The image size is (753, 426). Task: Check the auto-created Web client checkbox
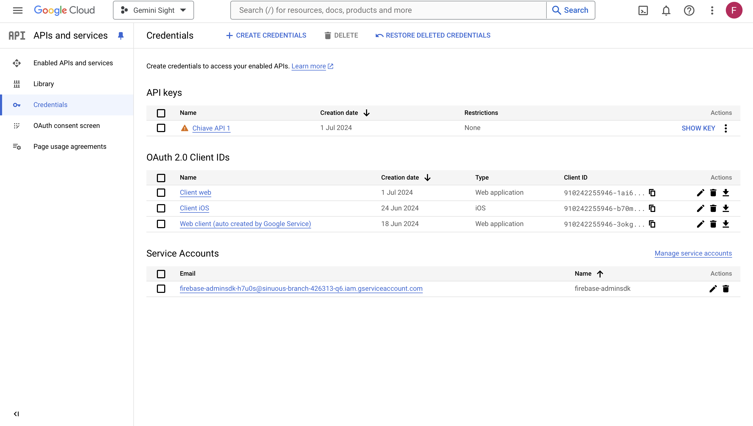tap(161, 224)
